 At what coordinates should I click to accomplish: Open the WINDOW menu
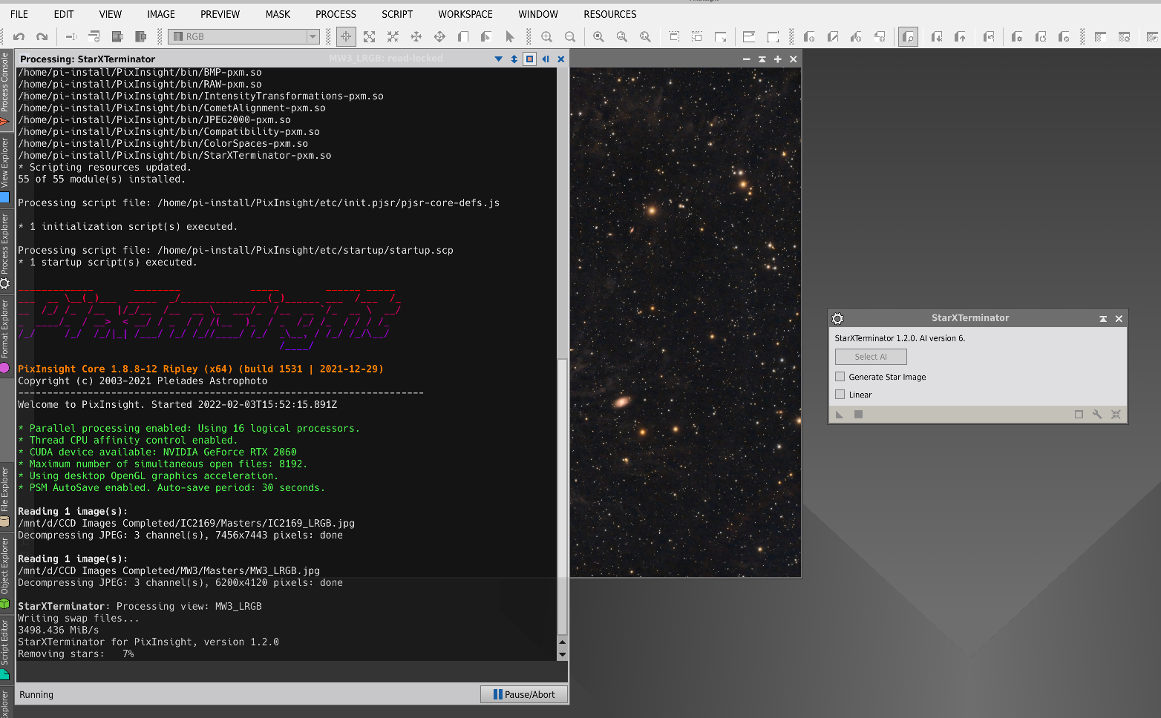[x=538, y=14]
